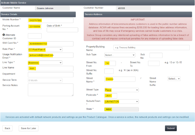Open Street Name Suffix select box

point(174,79)
